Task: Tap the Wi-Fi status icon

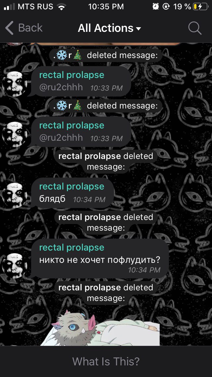Action: tap(62, 7)
